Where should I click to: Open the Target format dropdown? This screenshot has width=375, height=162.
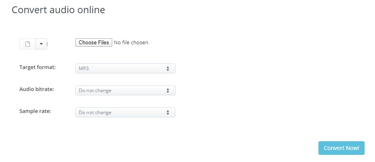(x=125, y=69)
